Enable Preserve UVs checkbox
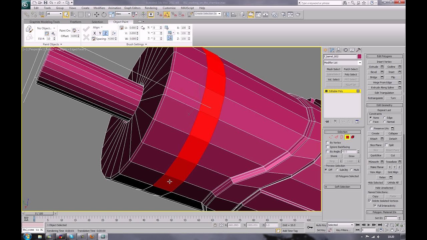The width and height of the screenshot is (427, 240). pos(371,128)
